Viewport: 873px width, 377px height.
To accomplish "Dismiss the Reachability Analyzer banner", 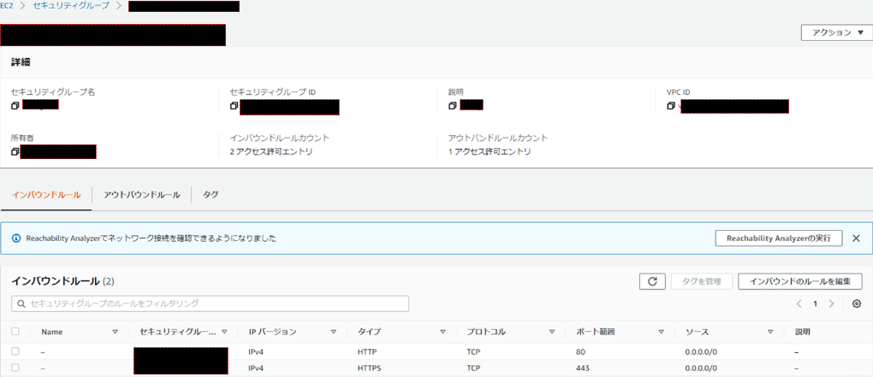I will (x=856, y=239).
